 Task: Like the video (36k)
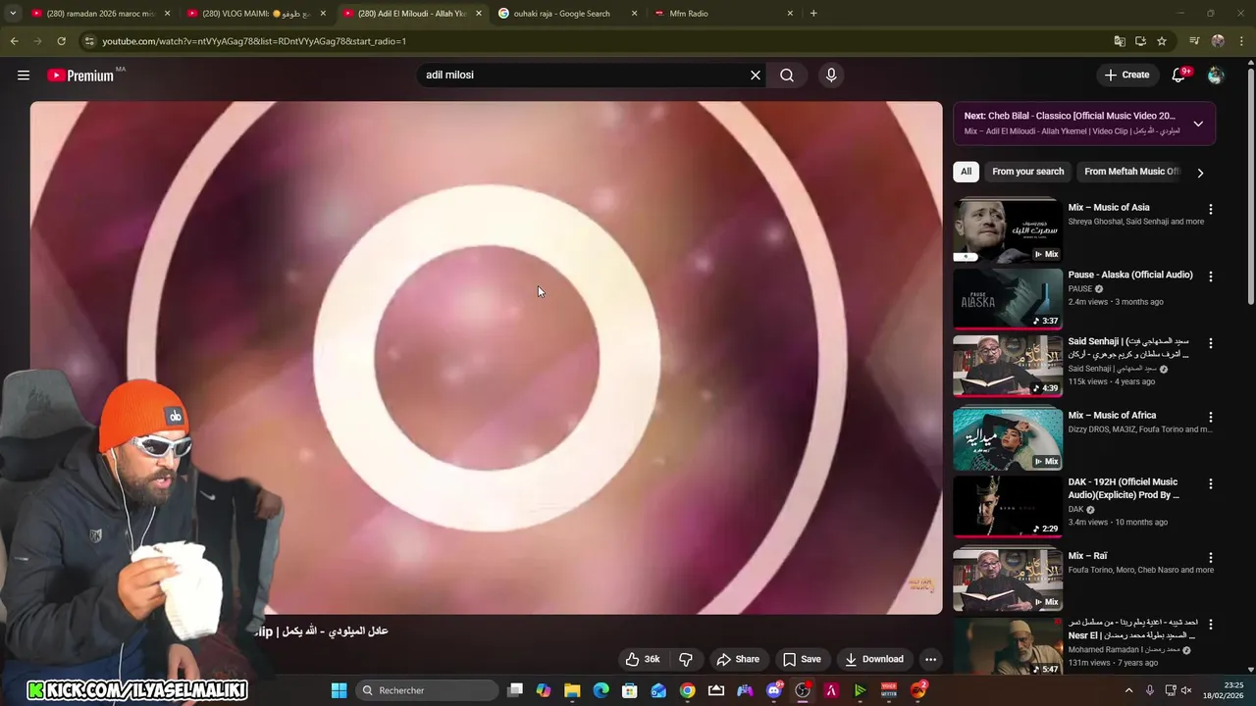643,659
